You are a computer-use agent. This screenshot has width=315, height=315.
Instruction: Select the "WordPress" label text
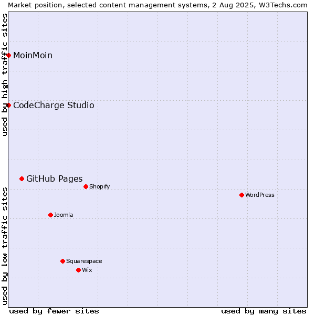click(x=260, y=195)
